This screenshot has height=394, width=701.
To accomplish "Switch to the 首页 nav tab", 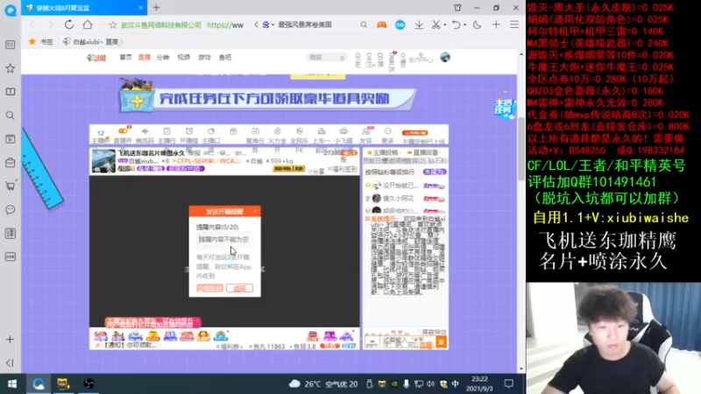I will (x=125, y=57).
